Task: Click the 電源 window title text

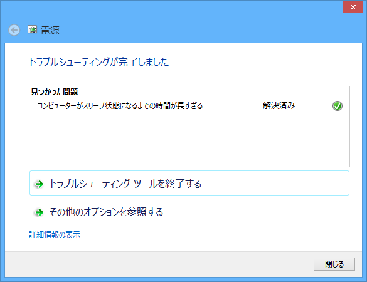Action: [x=50, y=31]
